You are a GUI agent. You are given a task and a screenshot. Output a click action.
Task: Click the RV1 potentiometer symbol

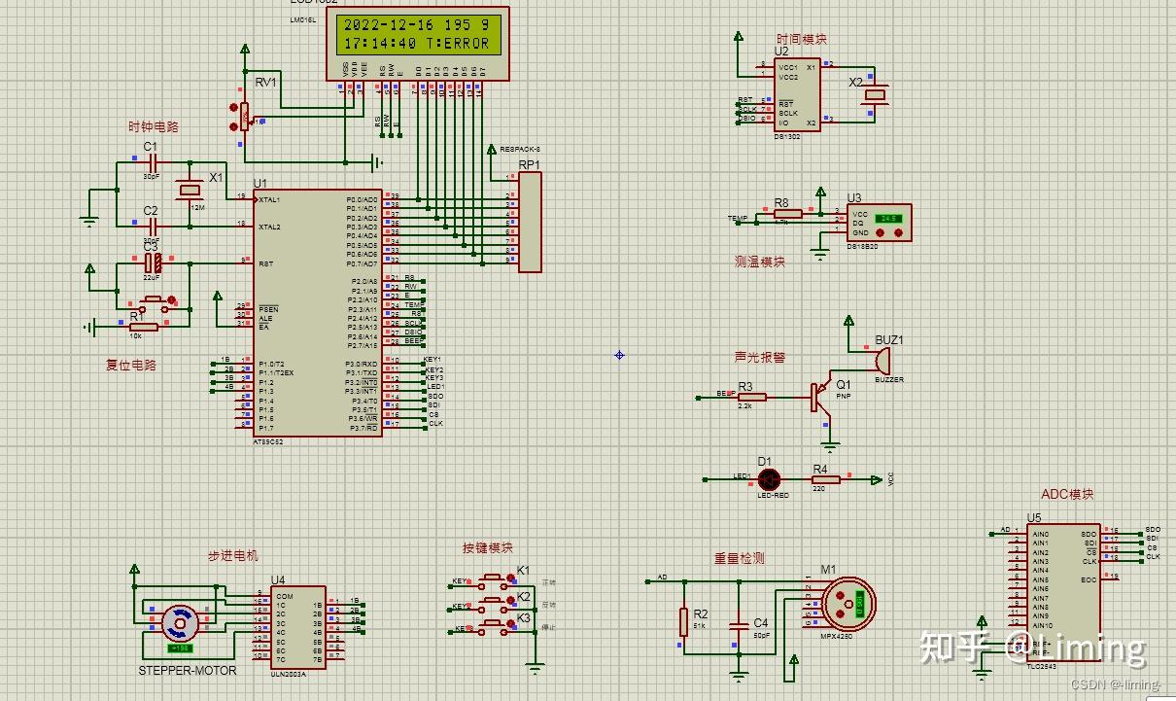[x=243, y=117]
